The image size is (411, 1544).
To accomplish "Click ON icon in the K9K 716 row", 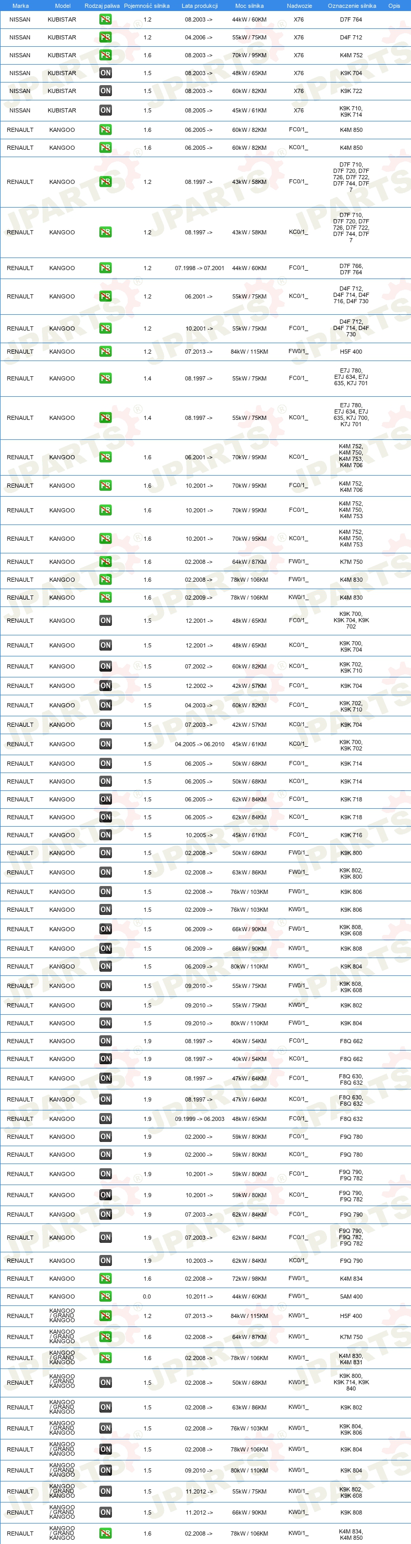I will pos(106,835).
